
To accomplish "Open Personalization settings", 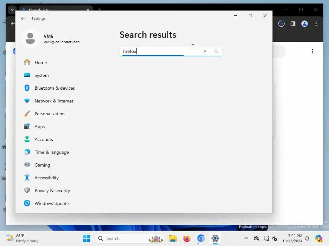I will (x=49, y=114).
